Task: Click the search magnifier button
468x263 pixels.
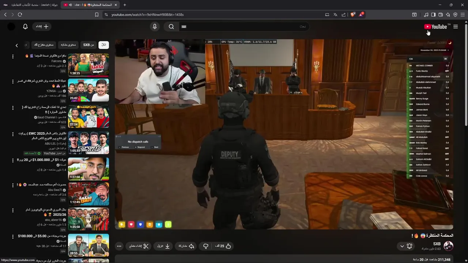Action: (x=171, y=26)
